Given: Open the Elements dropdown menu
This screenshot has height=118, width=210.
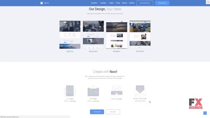Looking at the screenshot, I should [94, 3].
